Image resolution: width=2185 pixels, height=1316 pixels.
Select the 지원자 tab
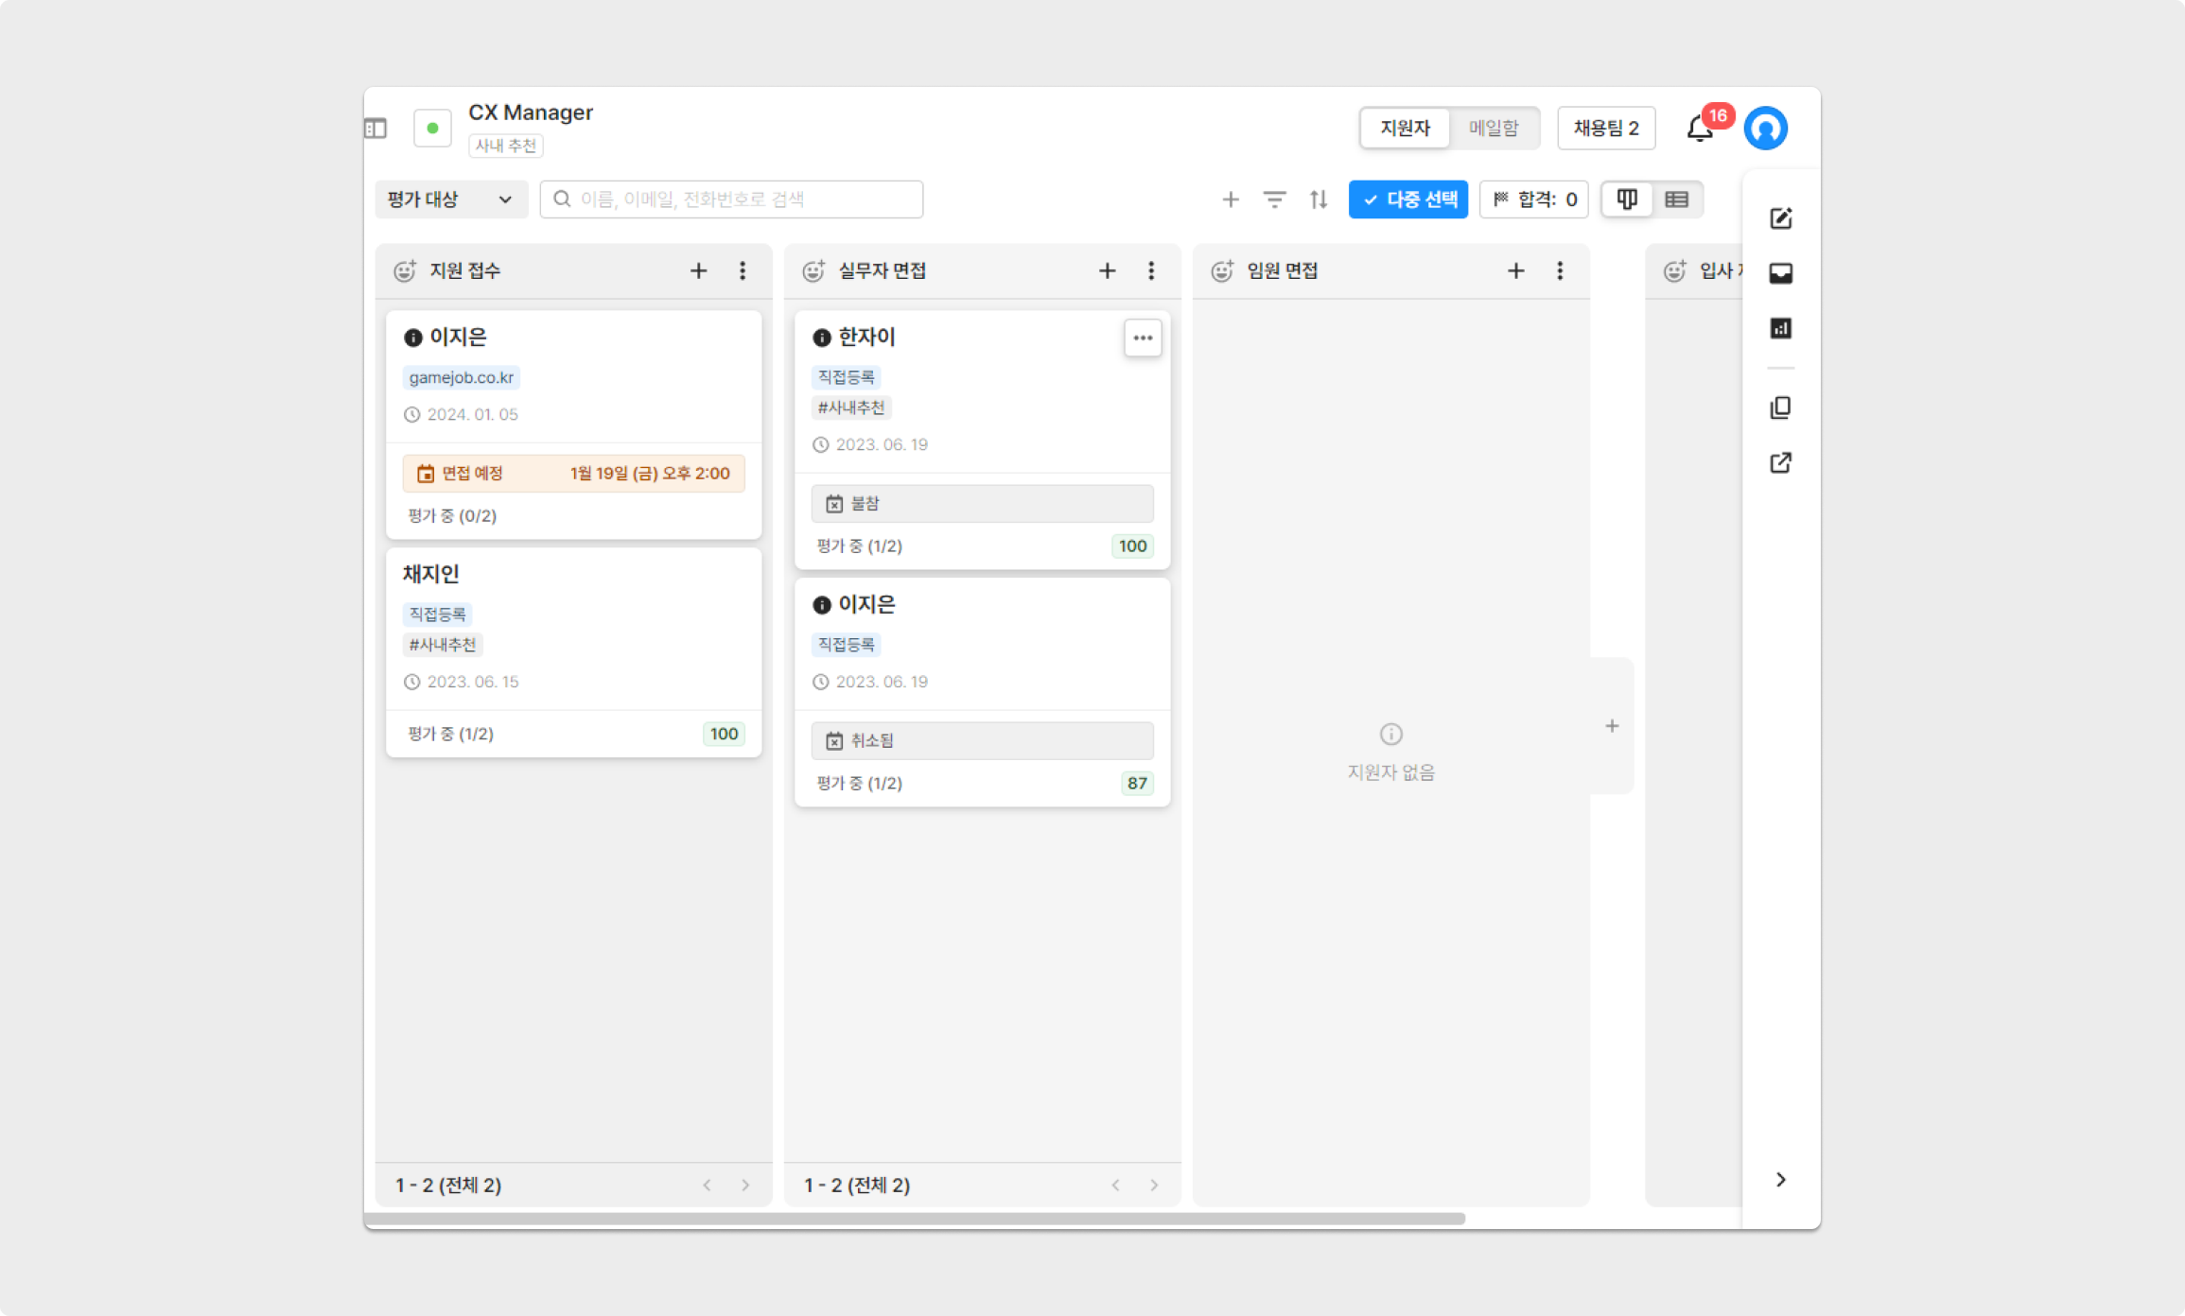(1405, 129)
